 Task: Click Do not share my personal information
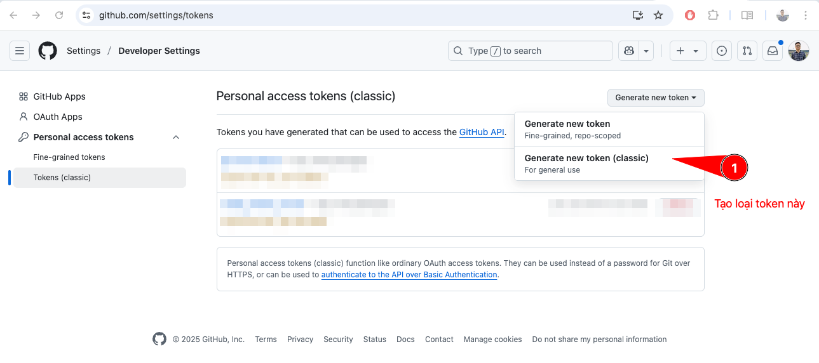[x=599, y=340]
